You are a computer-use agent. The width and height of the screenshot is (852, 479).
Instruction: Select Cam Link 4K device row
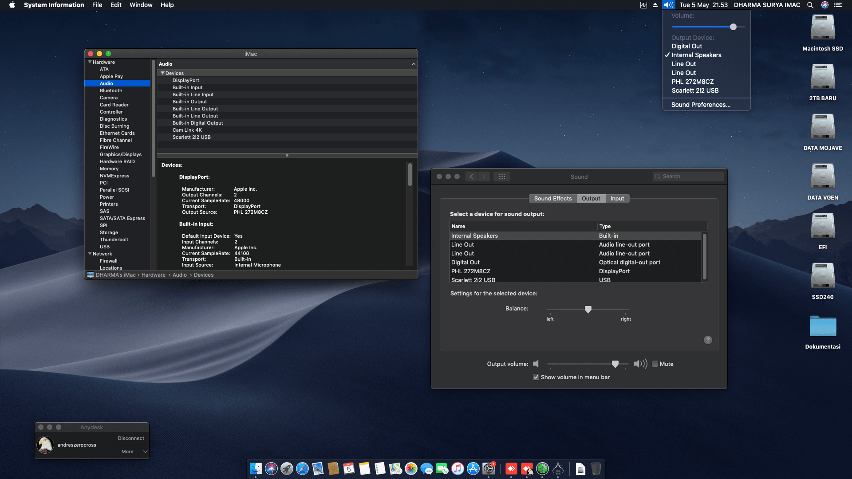point(287,130)
